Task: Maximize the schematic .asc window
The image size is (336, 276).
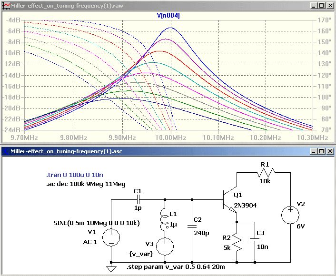Action: (x=322, y=151)
